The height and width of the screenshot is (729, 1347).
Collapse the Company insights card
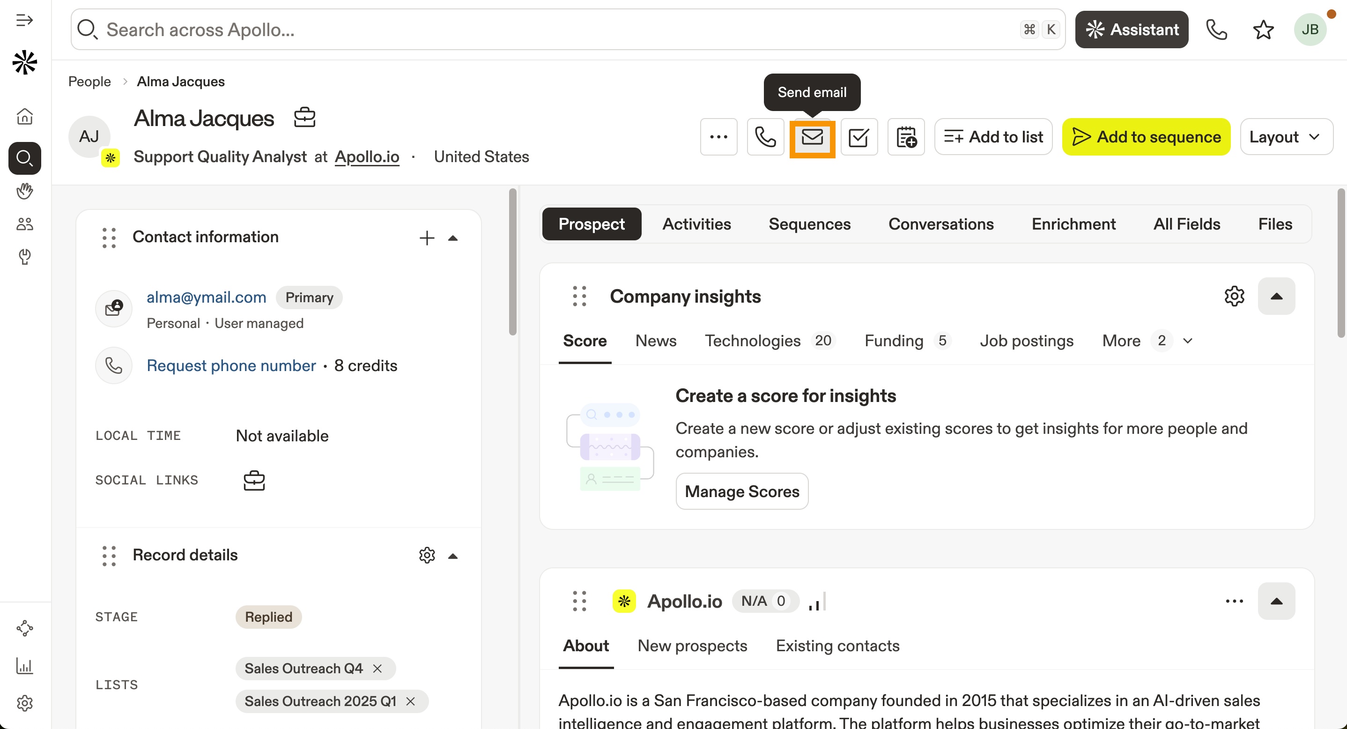tap(1276, 297)
